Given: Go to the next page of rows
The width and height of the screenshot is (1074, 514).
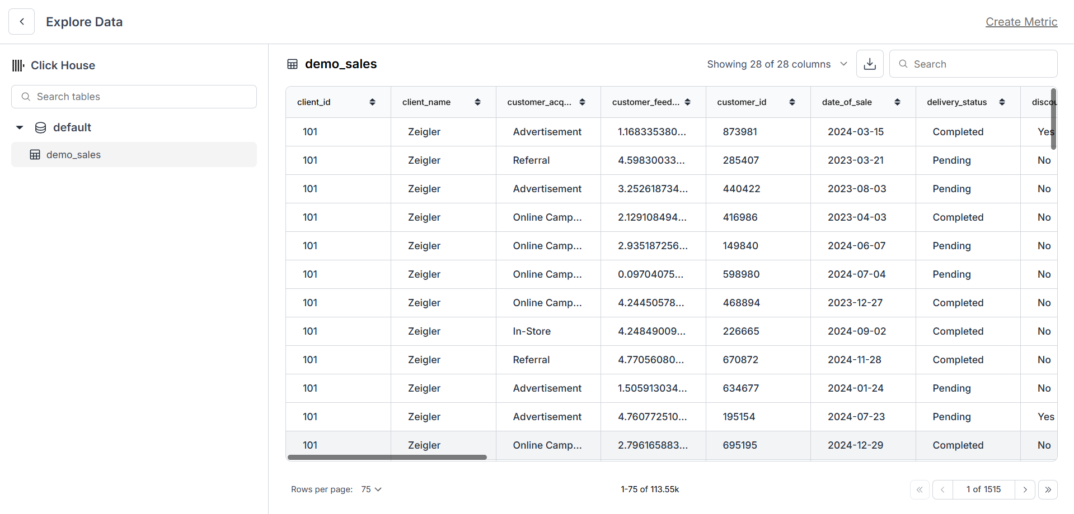Looking at the screenshot, I should point(1025,489).
